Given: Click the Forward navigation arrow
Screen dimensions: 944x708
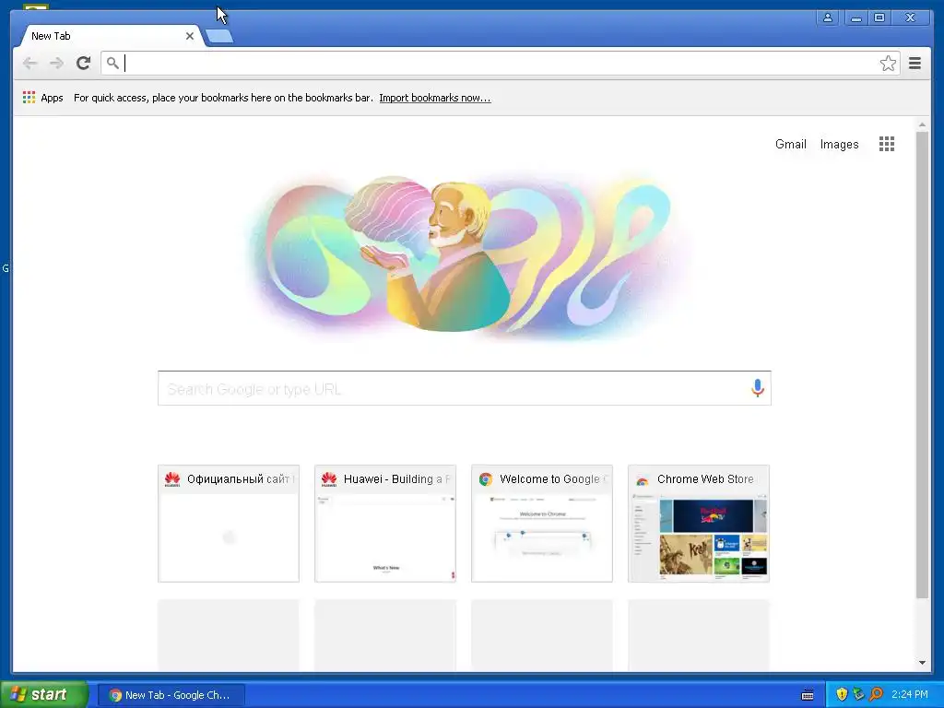Looking at the screenshot, I should pos(56,64).
